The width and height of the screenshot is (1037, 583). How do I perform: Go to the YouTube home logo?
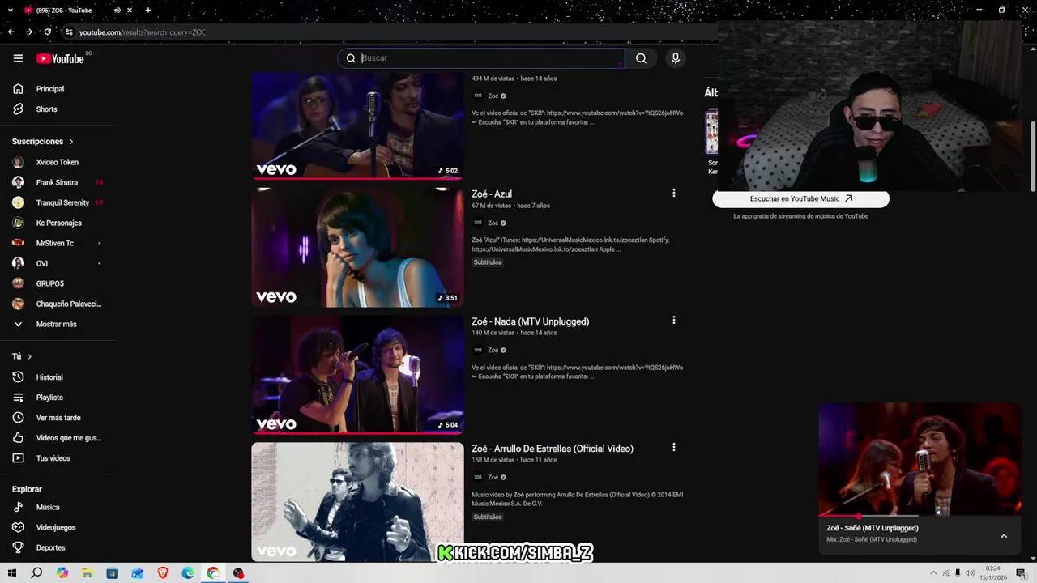60,58
